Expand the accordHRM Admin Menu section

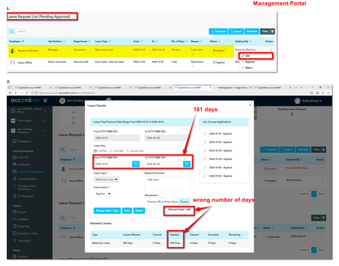pos(45,110)
